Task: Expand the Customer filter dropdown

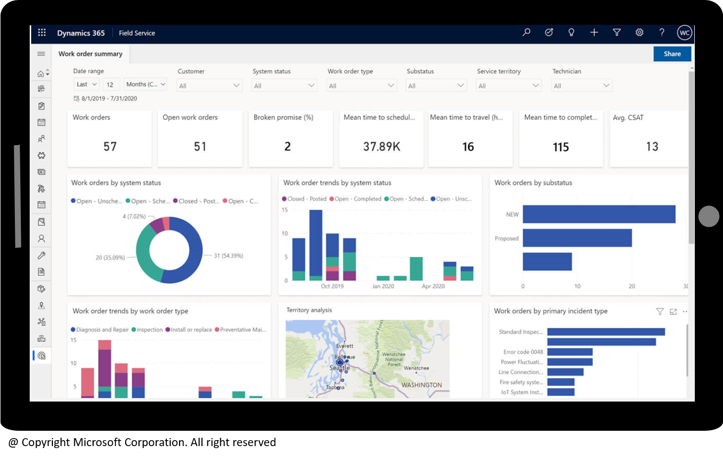Action: [x=210, y=86]
